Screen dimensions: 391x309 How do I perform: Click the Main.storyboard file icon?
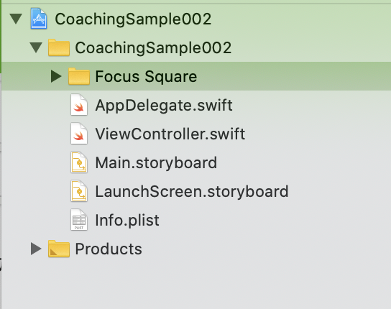(x=79, y=162)
